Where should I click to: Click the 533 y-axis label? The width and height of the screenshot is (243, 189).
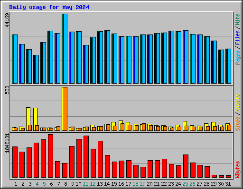pyautogui.click(x=7, y=90)
